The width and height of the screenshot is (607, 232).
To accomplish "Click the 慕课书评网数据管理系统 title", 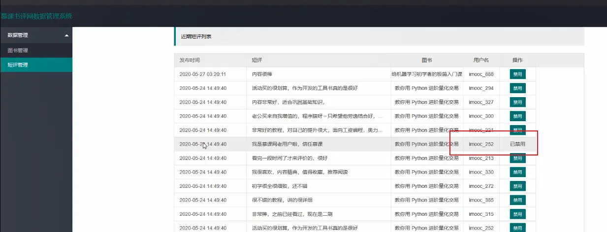I will coord(36,16).
